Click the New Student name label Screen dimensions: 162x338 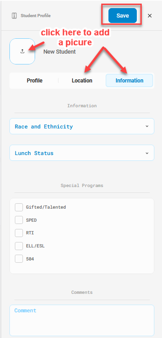tap(59, 52)
